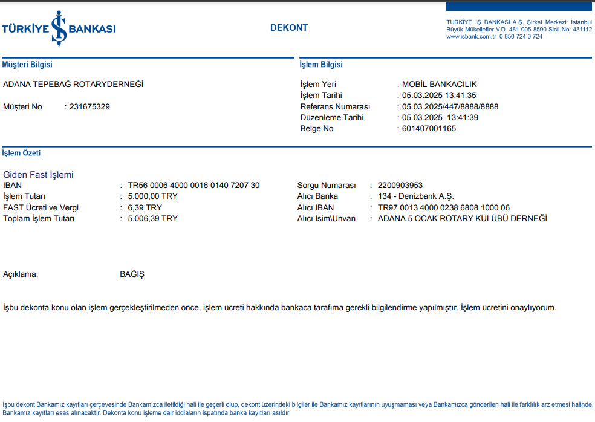Click the Müşteri Bilgisi section header
595x422 pixels.
[x=27, y=65]
